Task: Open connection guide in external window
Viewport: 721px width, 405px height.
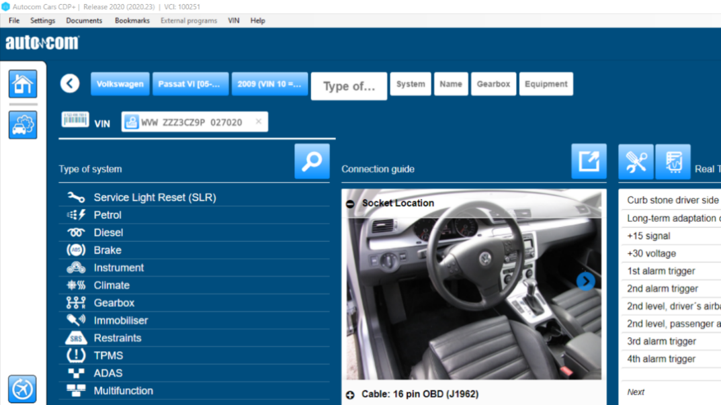Action: click(589, 161)
